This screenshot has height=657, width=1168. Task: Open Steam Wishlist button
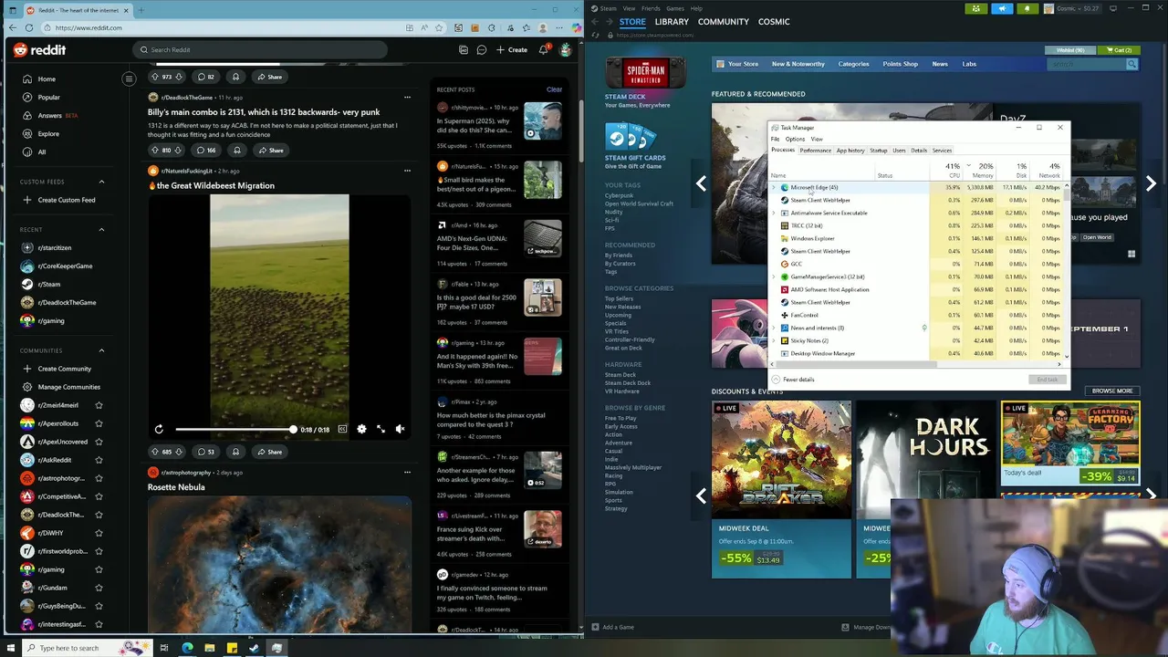(x=1070, y=50)
